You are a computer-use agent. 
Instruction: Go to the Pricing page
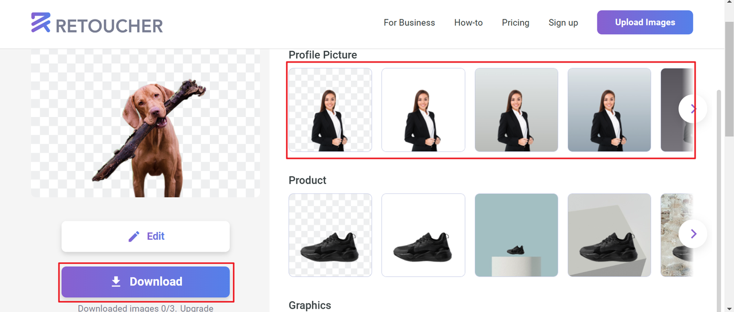[516, 22]
